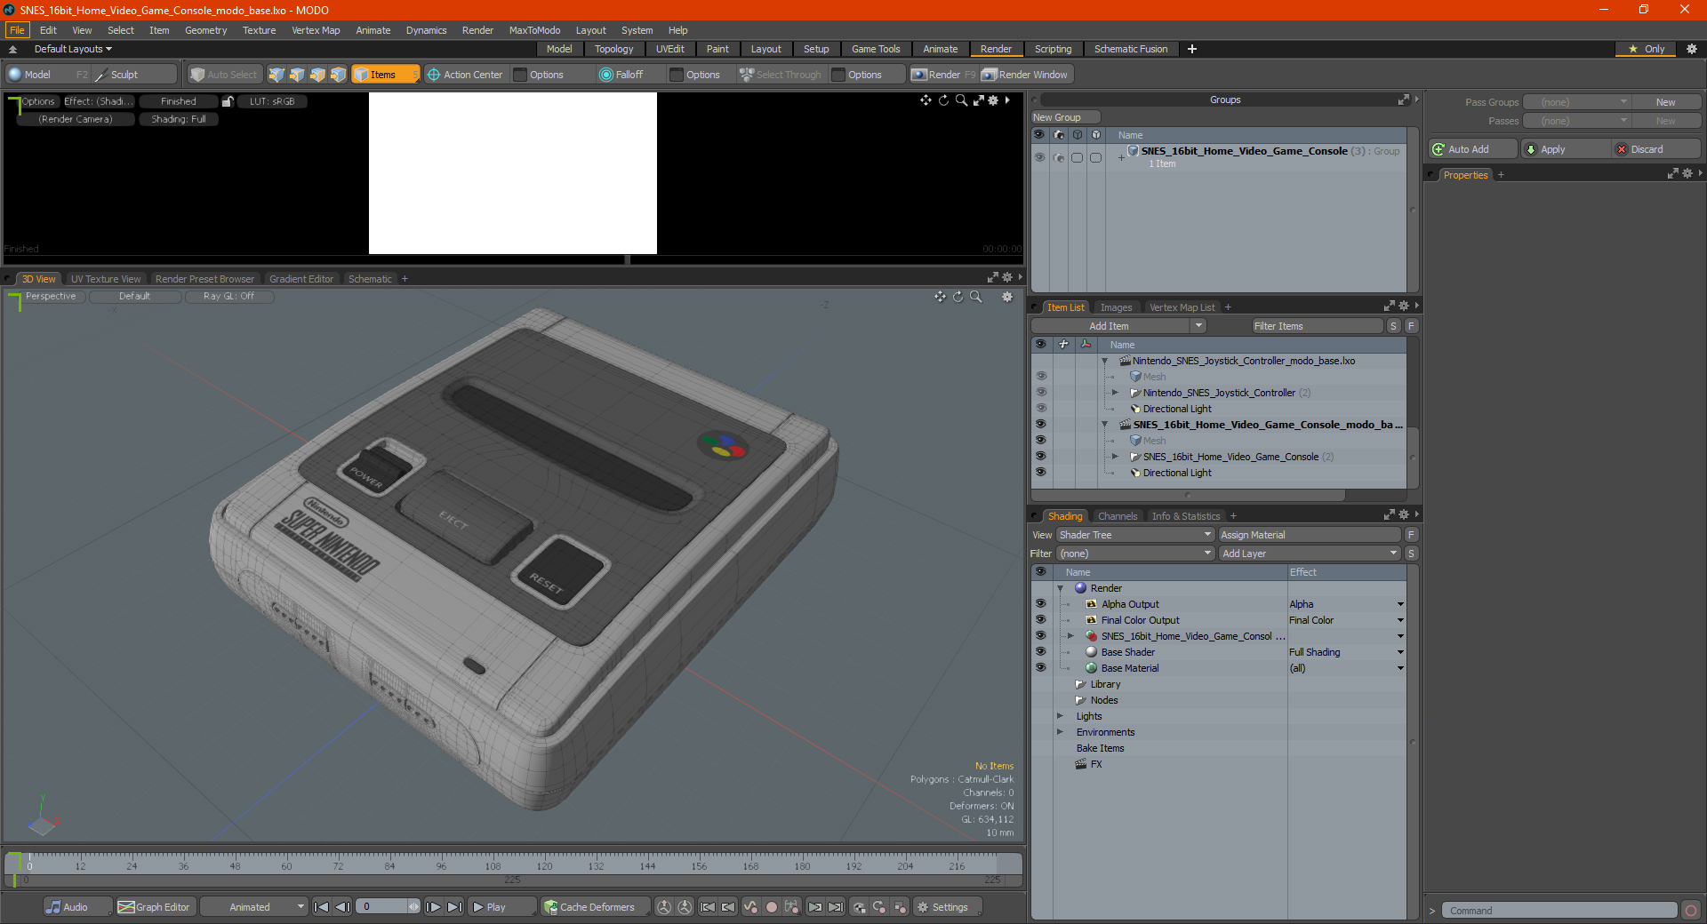Open the Default Layouts dropdown

(x=73, y=49)
